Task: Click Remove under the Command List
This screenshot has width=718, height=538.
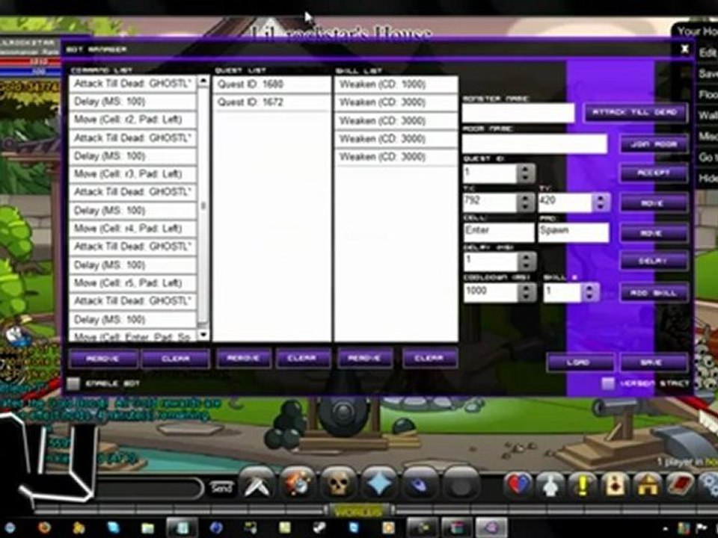Action: coord(103,359)
